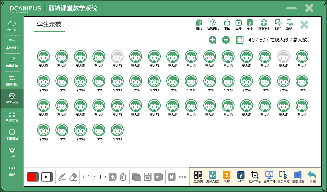Lock student screens with 锁屏
This screenshot has height=192, width=327.
point(278,25)
